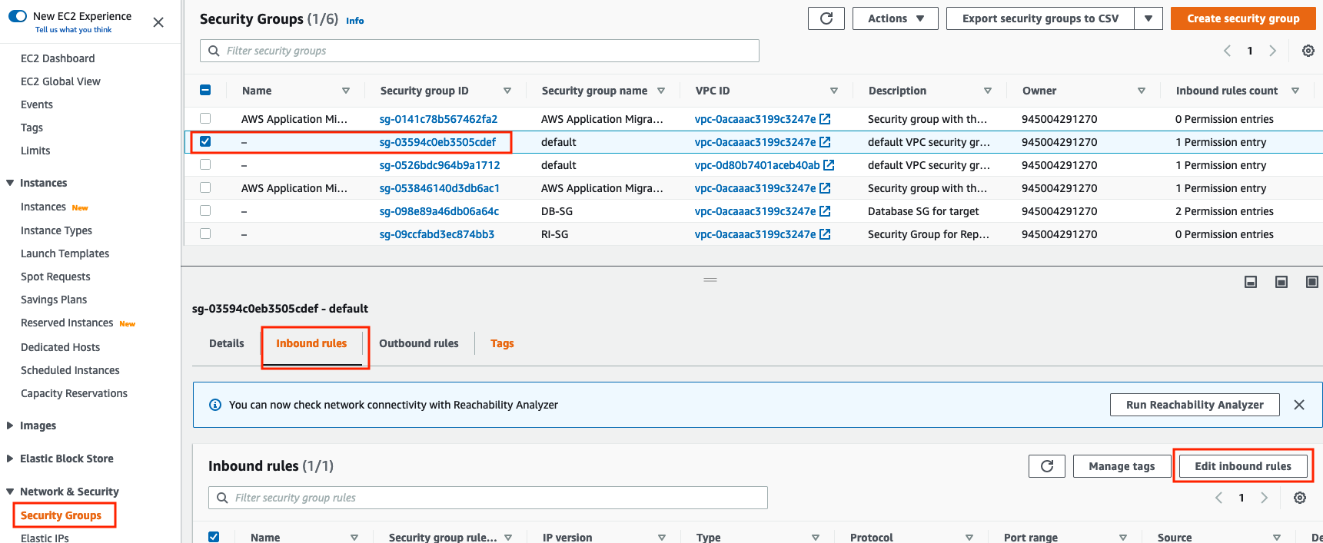Open EC2 Dashboard in the sidebar
This screenshot has width=1323, height=543.
pyautogui.click(x=58, y=58)
